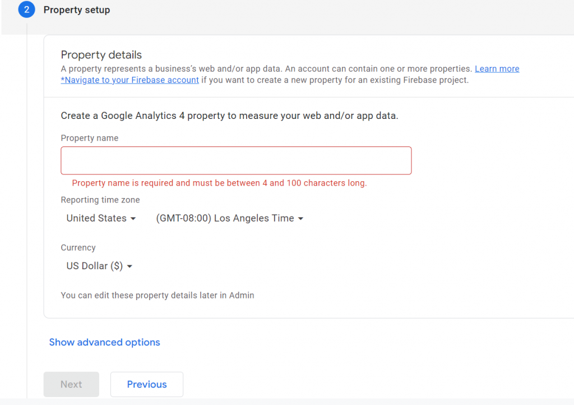
Task: Click the red property name error message
Action: coord(219,183)
